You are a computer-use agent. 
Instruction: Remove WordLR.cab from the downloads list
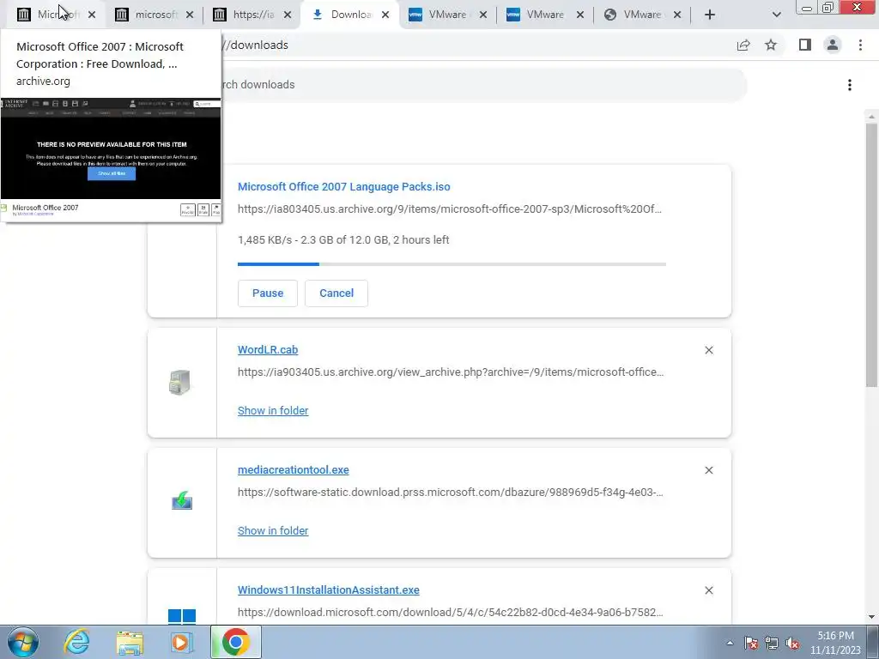point(708,350)
